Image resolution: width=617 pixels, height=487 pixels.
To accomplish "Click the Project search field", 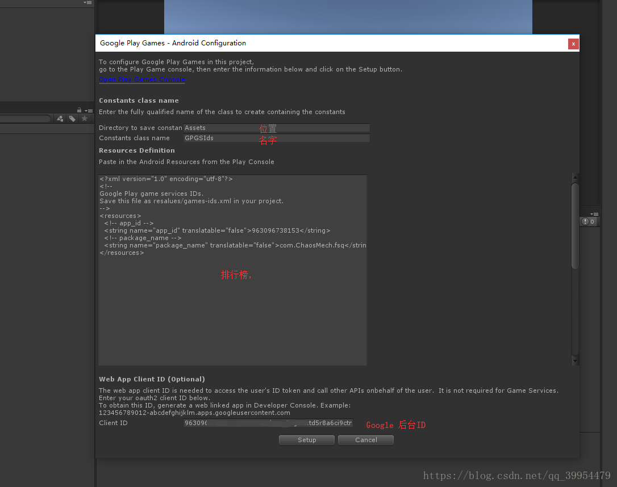I will coord(25,118).
